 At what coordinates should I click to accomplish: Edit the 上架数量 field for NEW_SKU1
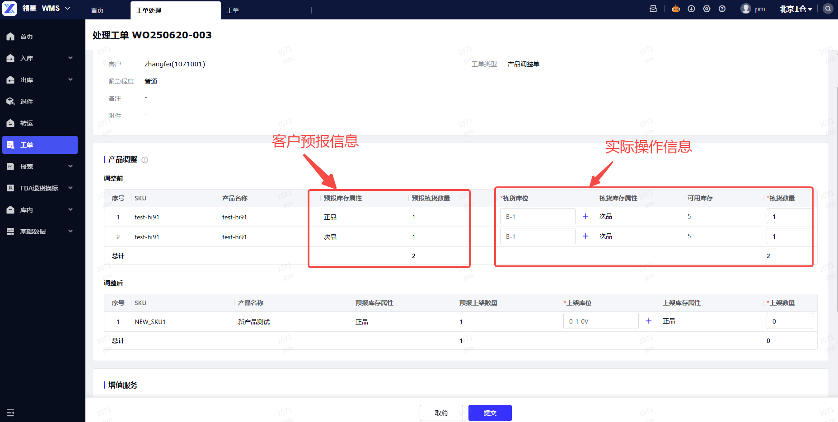pos(790,321)
